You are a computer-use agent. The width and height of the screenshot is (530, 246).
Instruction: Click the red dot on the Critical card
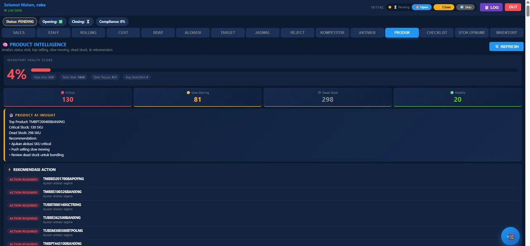click(x=63, y=93)
